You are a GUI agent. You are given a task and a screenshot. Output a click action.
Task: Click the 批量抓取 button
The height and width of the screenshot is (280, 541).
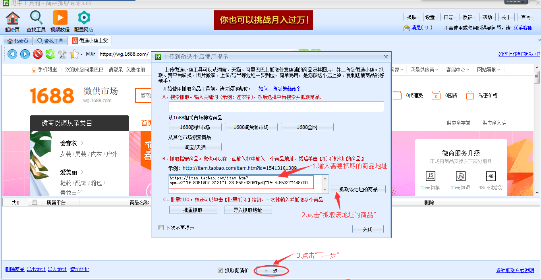(x=193, y=210)
